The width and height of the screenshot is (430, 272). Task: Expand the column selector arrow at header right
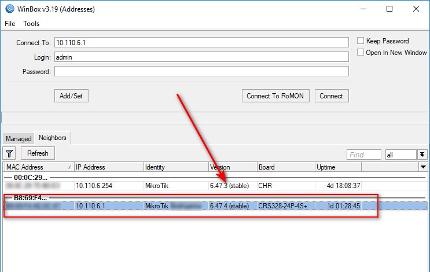click(423, 167)
